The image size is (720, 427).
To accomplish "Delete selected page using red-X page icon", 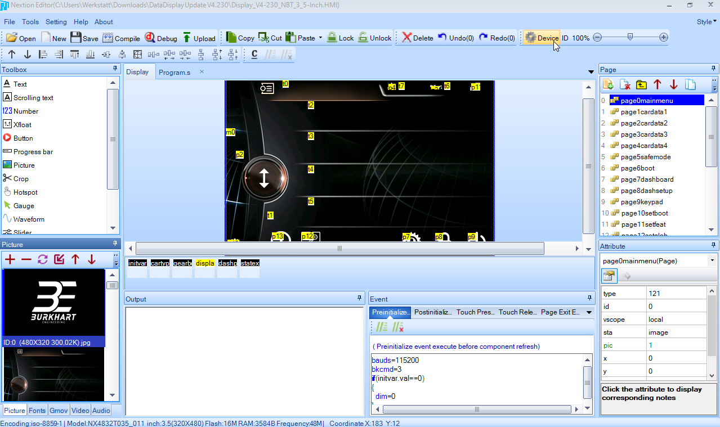I will click(625, 85).
